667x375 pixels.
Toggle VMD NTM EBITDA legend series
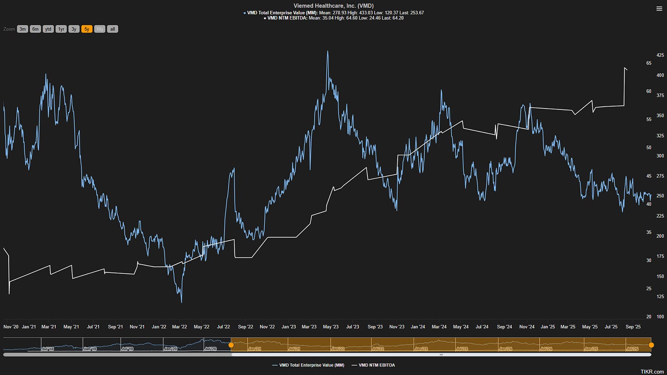click(x=373, y=365)
